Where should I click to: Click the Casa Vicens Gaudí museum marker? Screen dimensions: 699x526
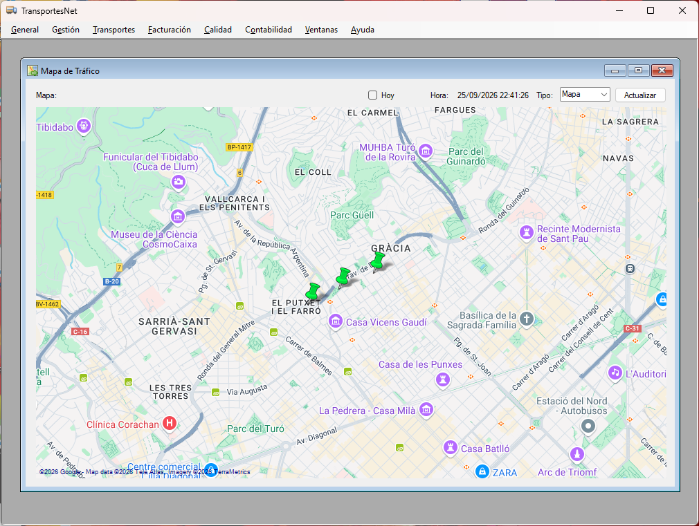tap(335, 321)
